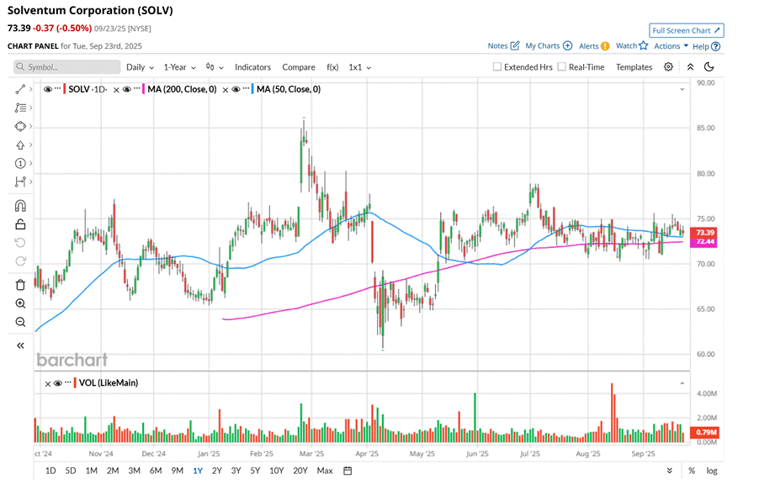
Task: Open the Actions dropdown menu
Action: (x=671, y=46)
